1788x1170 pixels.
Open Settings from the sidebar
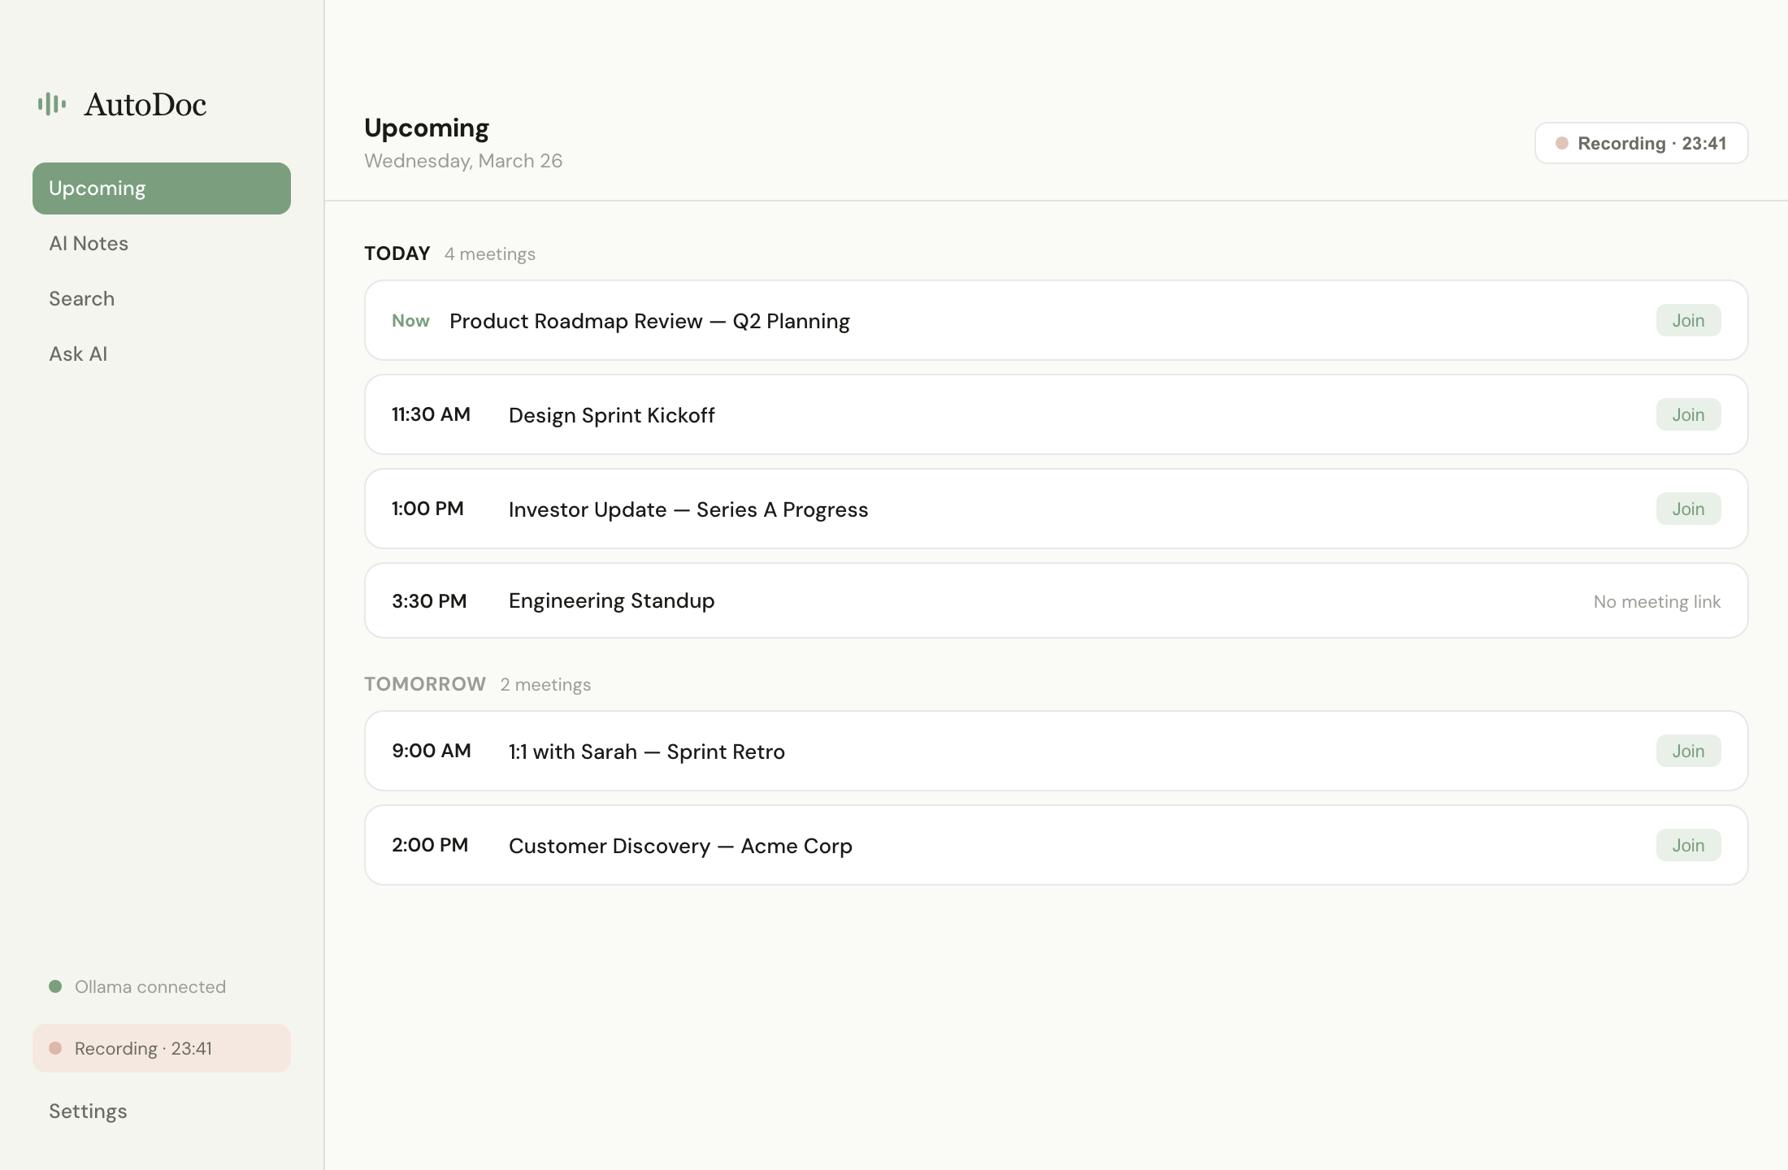(88, 1111)
